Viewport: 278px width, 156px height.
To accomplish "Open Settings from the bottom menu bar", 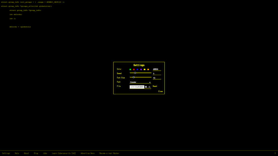I will [x=6, y=153].
